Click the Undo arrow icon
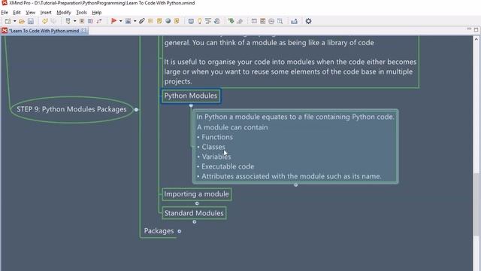Screen dimensions: 481x271 coord(45,21)
